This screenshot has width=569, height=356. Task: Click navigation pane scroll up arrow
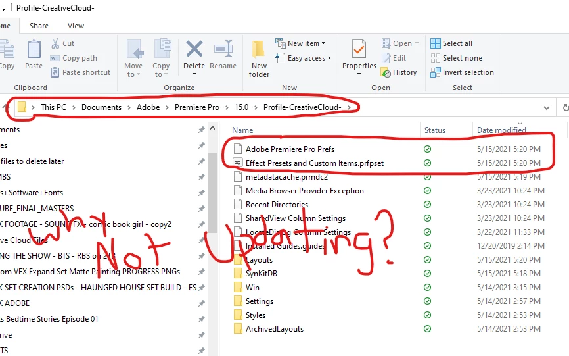tap(213, 128)
